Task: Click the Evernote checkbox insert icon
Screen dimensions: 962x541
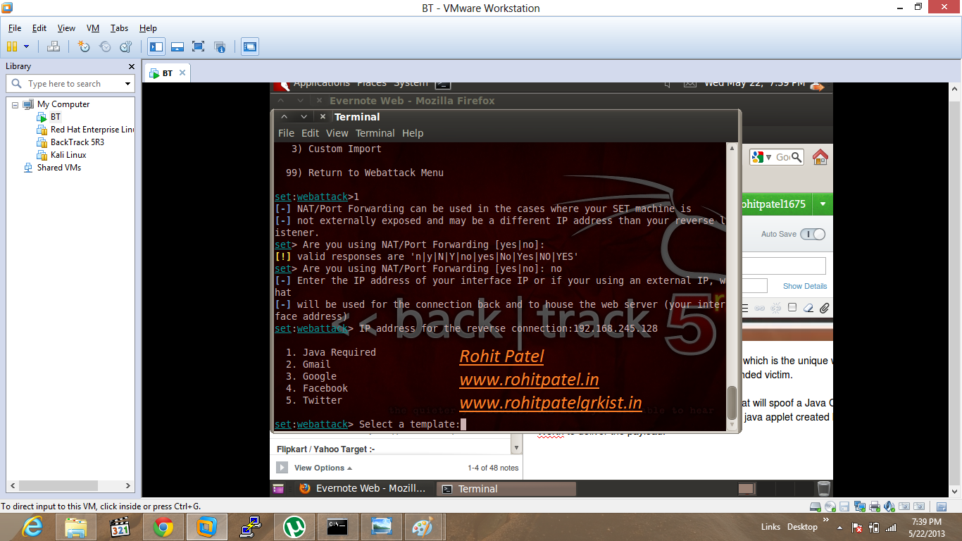Action: (x=792, y=308)
